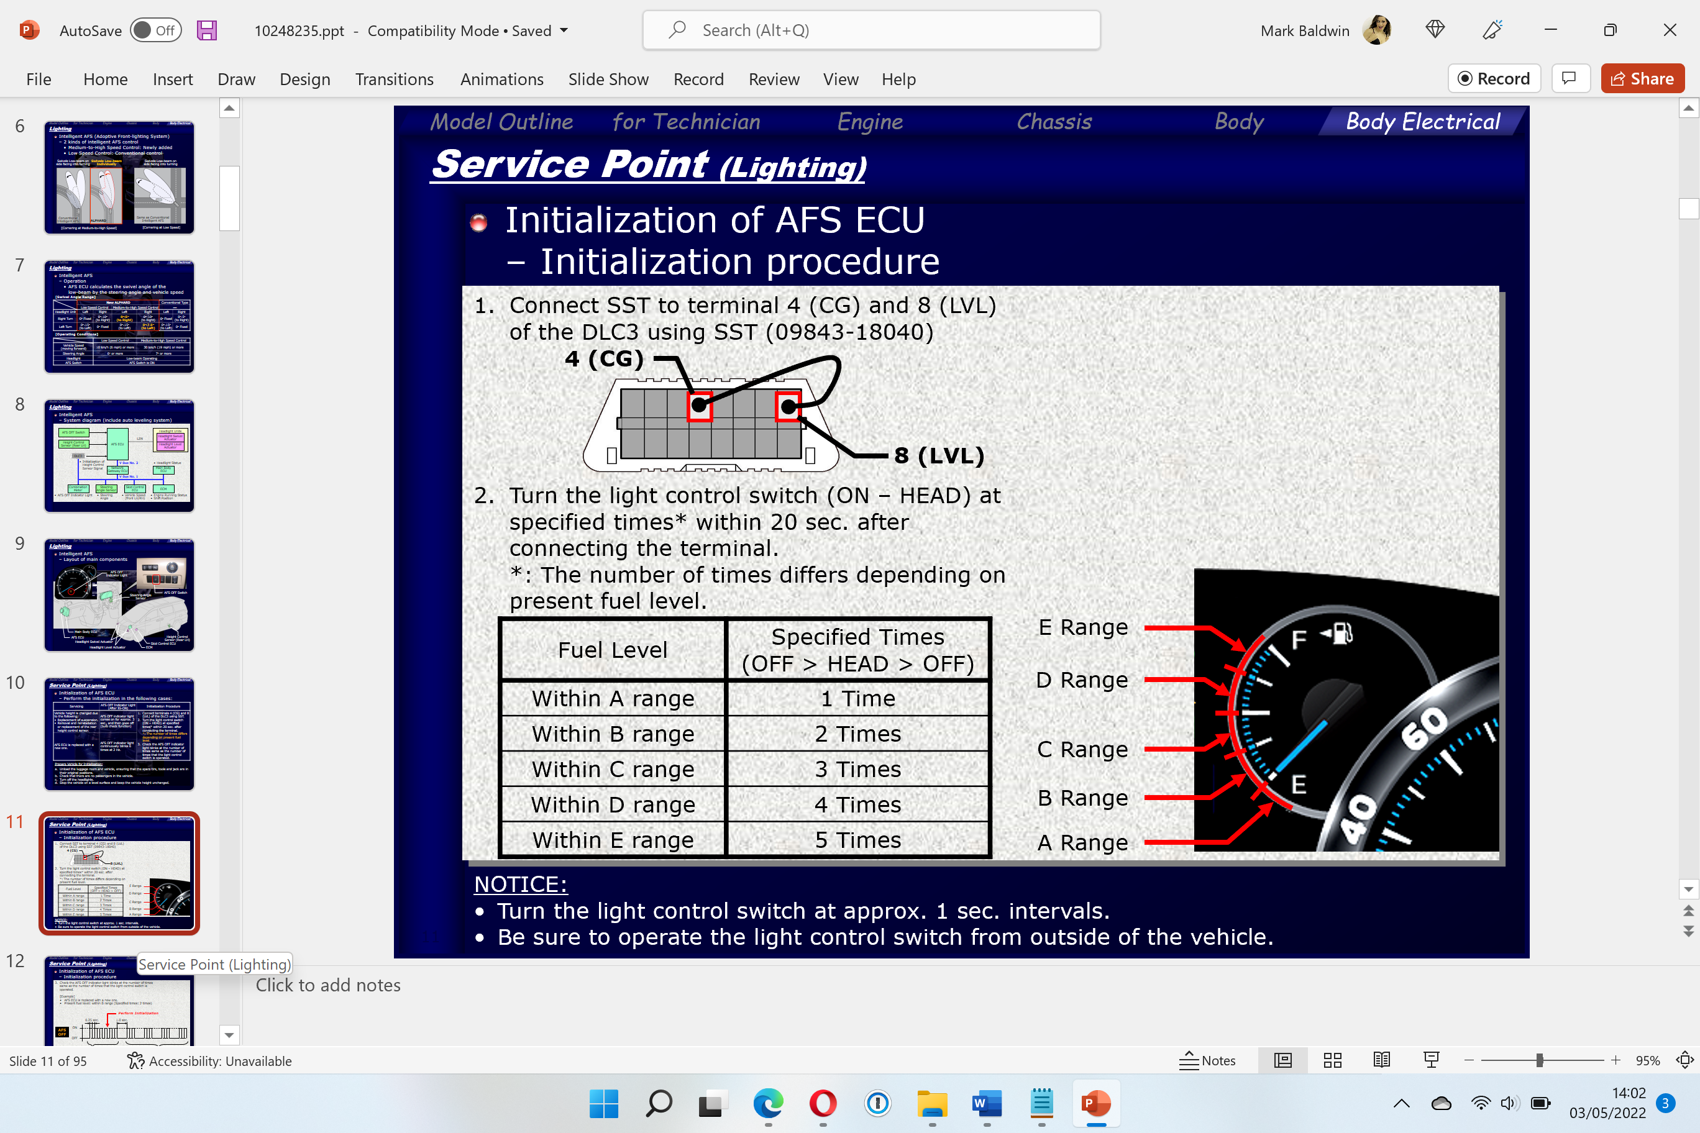Click the Microsoft Premium diamond icon
This screenshot has width=1700, height=1133.
click(1435, 30)
